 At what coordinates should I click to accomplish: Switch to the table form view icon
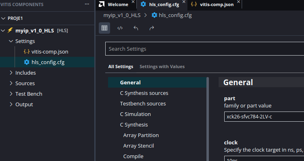coord(104,28)
